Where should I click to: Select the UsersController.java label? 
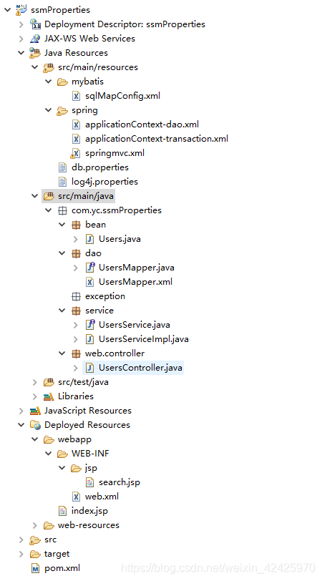140,368
